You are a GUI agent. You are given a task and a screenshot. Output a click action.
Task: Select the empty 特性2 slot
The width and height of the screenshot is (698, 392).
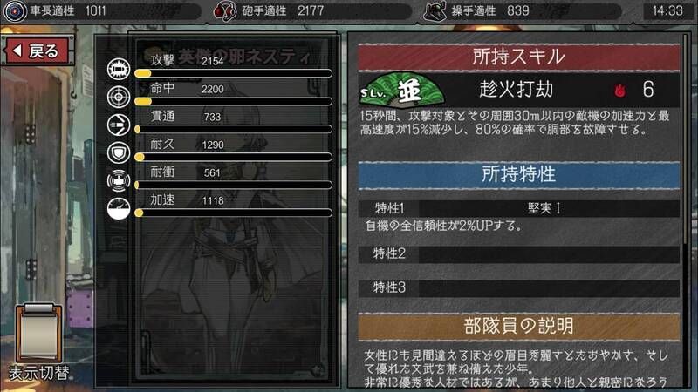(518, 254)
